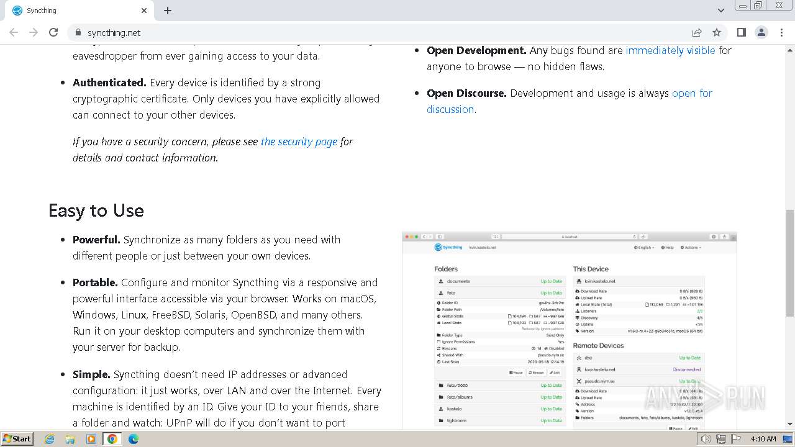This screenshot has width=795, height=447.
Task: Click the Syncthing GUI screenshot image
Action: (x=569, y=330)
